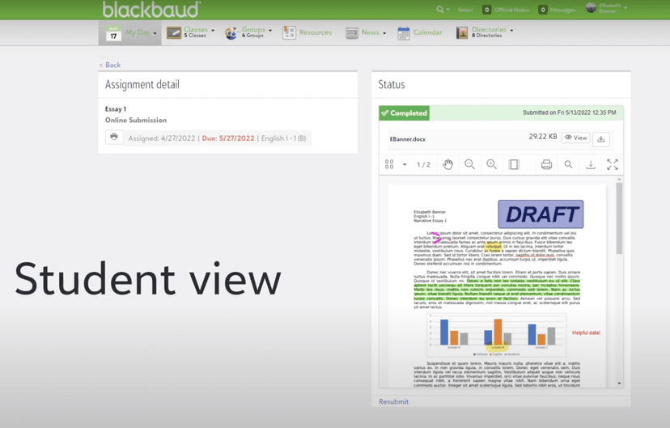Click the Directories book icon
This screenshot has width=670, height=428.
(462, 33)
